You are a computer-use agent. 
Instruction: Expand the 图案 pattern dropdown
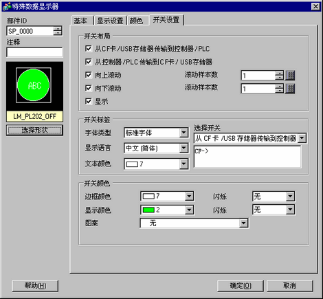194,223
